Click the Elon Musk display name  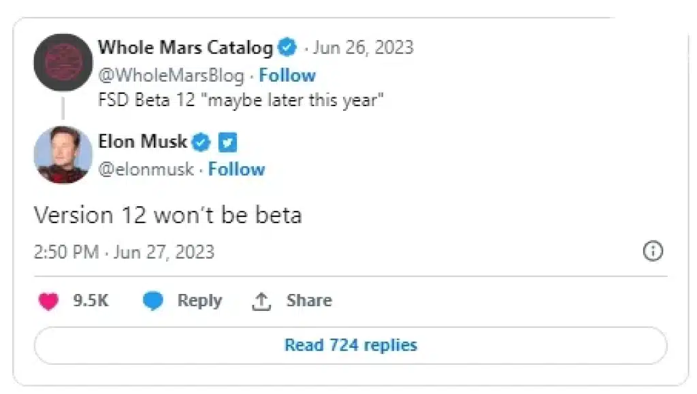(x=142, y=142)
